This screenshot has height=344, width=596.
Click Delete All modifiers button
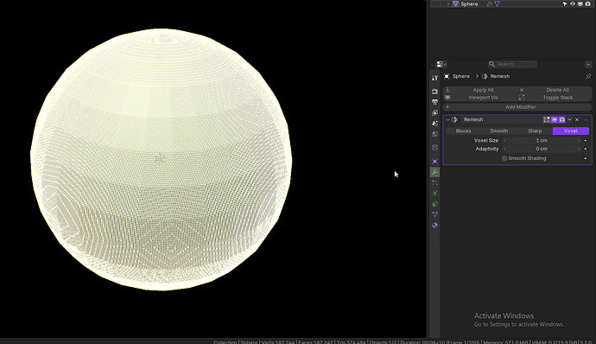point(555,90)
